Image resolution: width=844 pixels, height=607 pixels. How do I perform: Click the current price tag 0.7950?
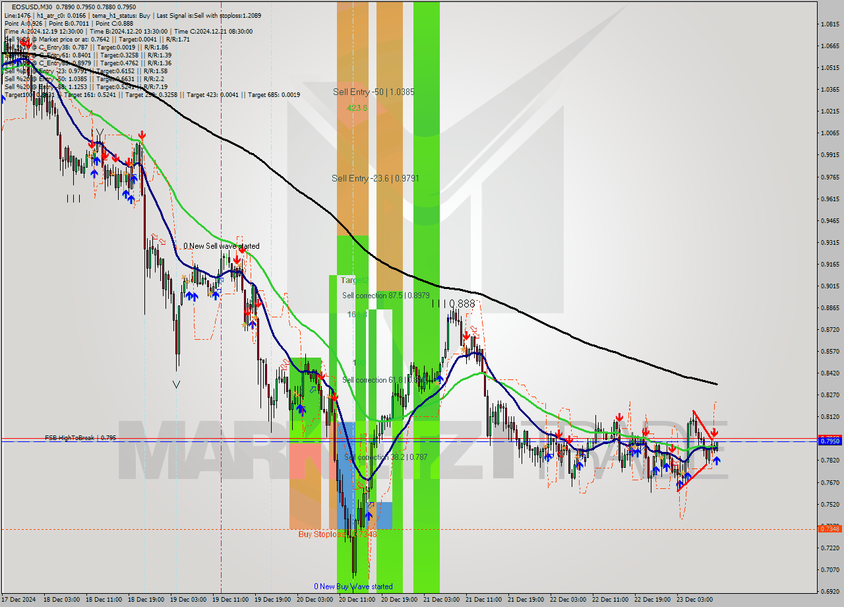coord(829,441)
